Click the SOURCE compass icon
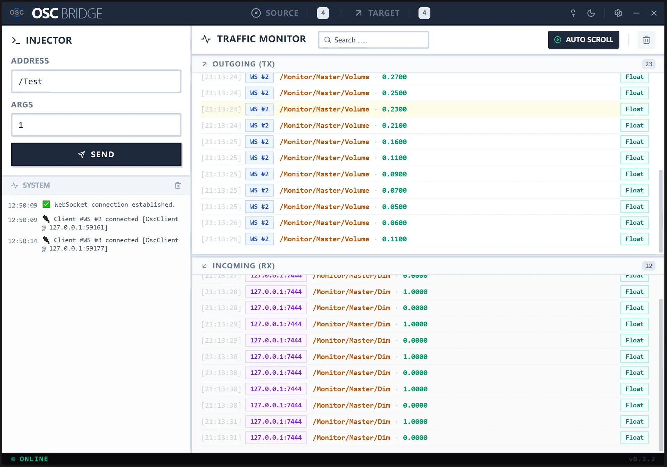 tap(256, 13)
